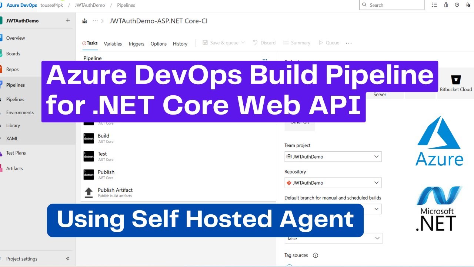Image resolution: width=474 pixels, height=267 pixels.
Task: Click the Tag sources info icon
Action: pyautogui.click(x=316, y=255)
